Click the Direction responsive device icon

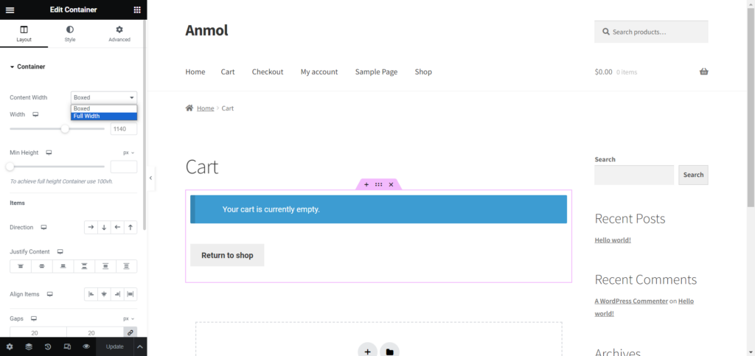coord(44,227)
